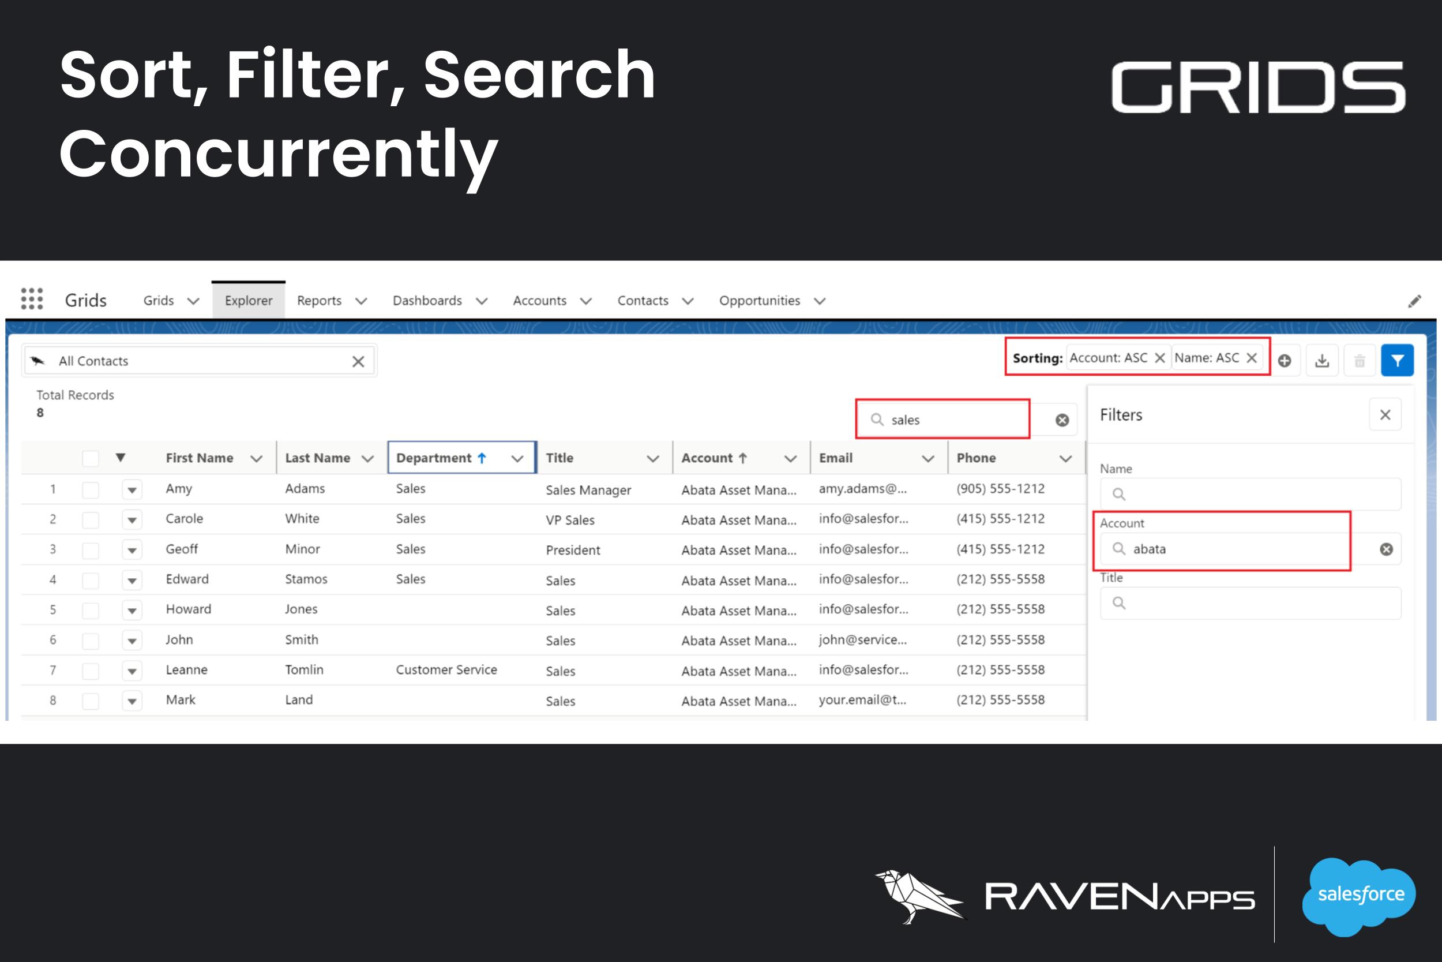Screen dimensions: 1442x962
Task: Open the row action dropdown for Carole White
Action: pyautogui.click(x=132, y=519)
